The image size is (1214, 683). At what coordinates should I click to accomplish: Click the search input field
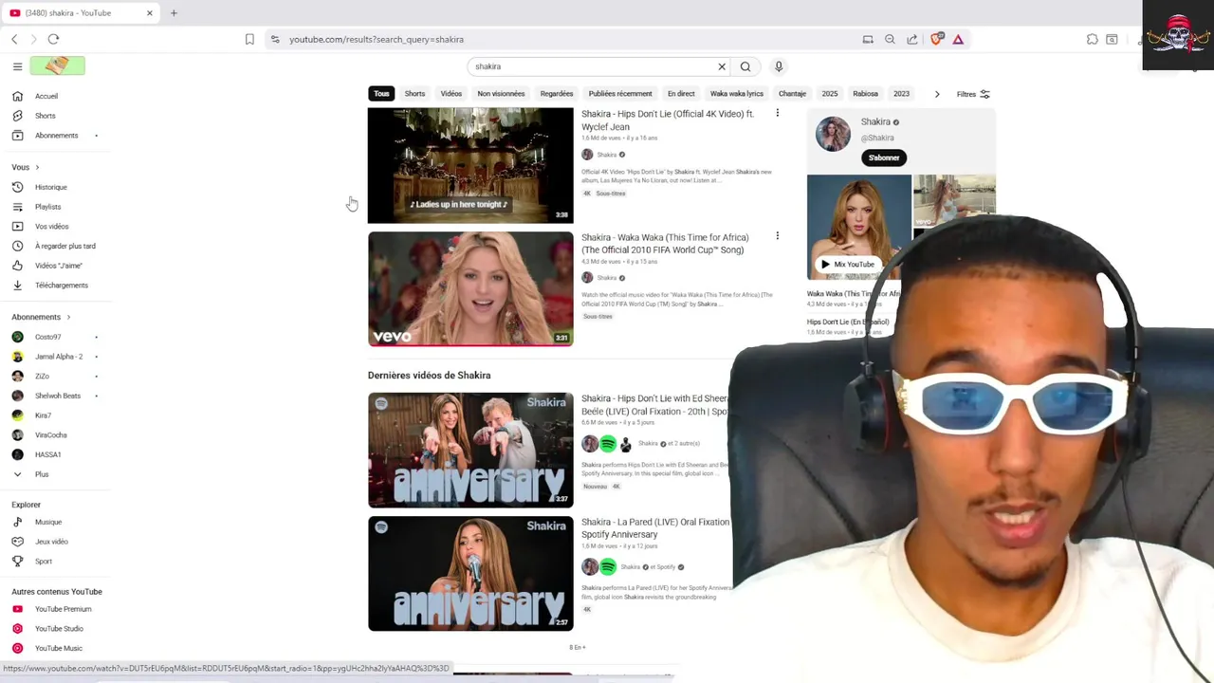click(x=593, y=66)
